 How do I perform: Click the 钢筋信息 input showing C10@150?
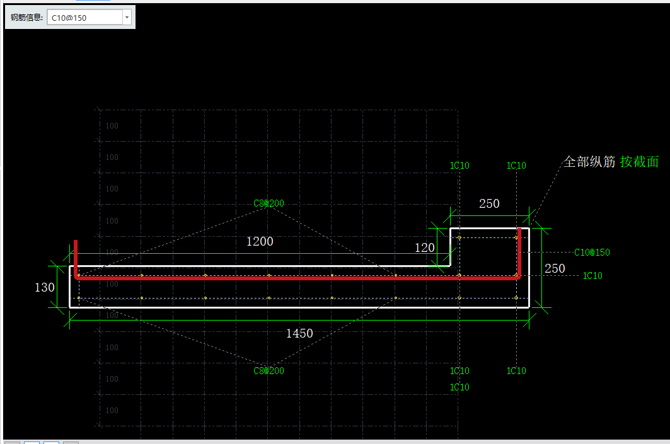click(84, 18)
